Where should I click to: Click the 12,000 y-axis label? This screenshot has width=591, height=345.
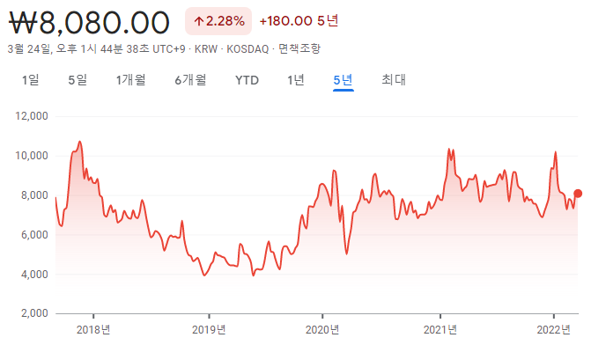pyautogui.click(x=32, y=116)
